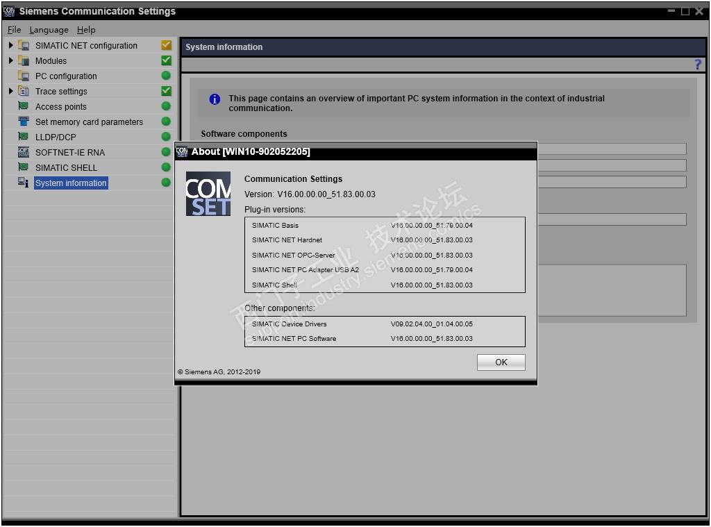
Task: Close the Siemens Communication Settings window
Action: click(x=699, y=11)
